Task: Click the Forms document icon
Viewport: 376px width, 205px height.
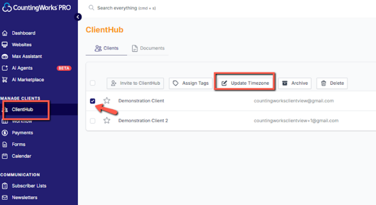Action: coord(5,144)
